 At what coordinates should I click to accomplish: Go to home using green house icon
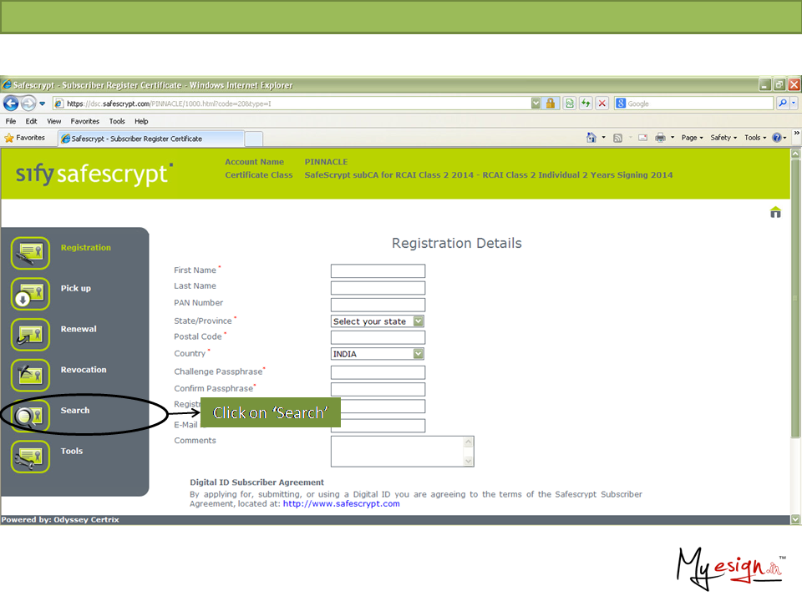click(775, 212)
